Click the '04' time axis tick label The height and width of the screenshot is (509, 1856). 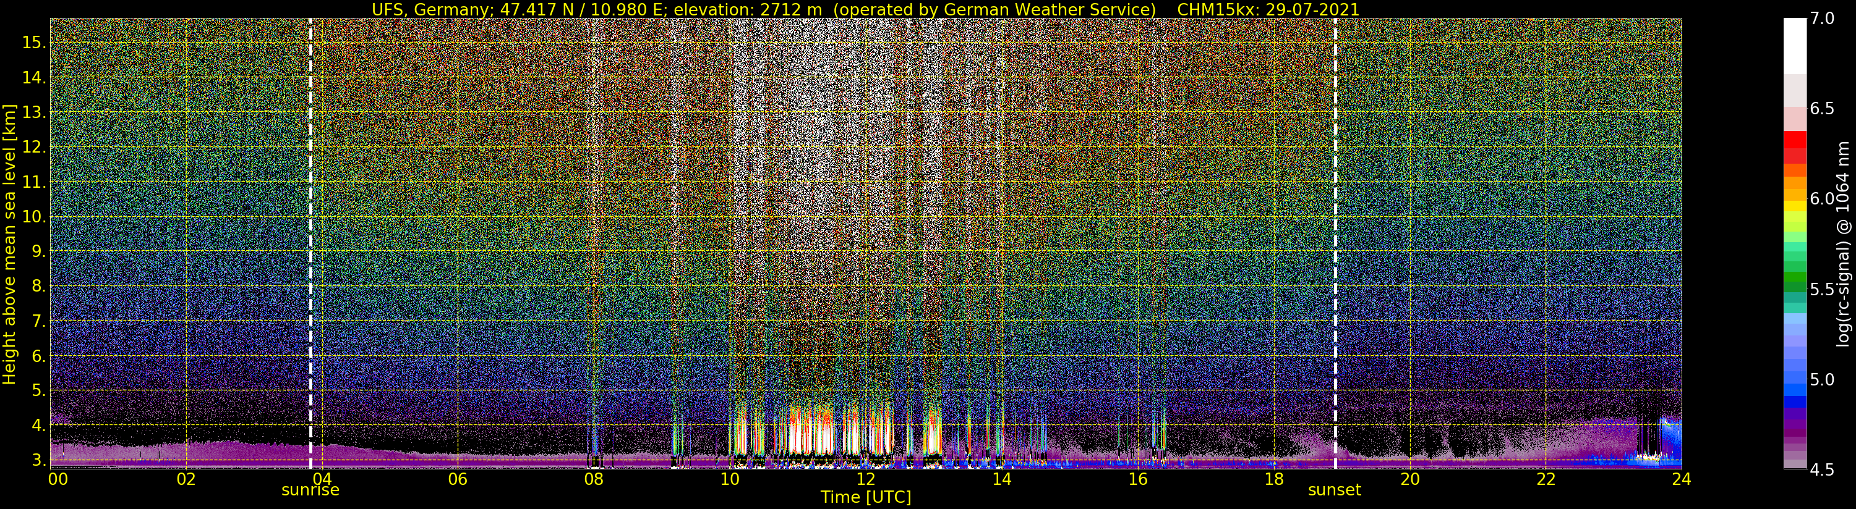tap(322, 479)
